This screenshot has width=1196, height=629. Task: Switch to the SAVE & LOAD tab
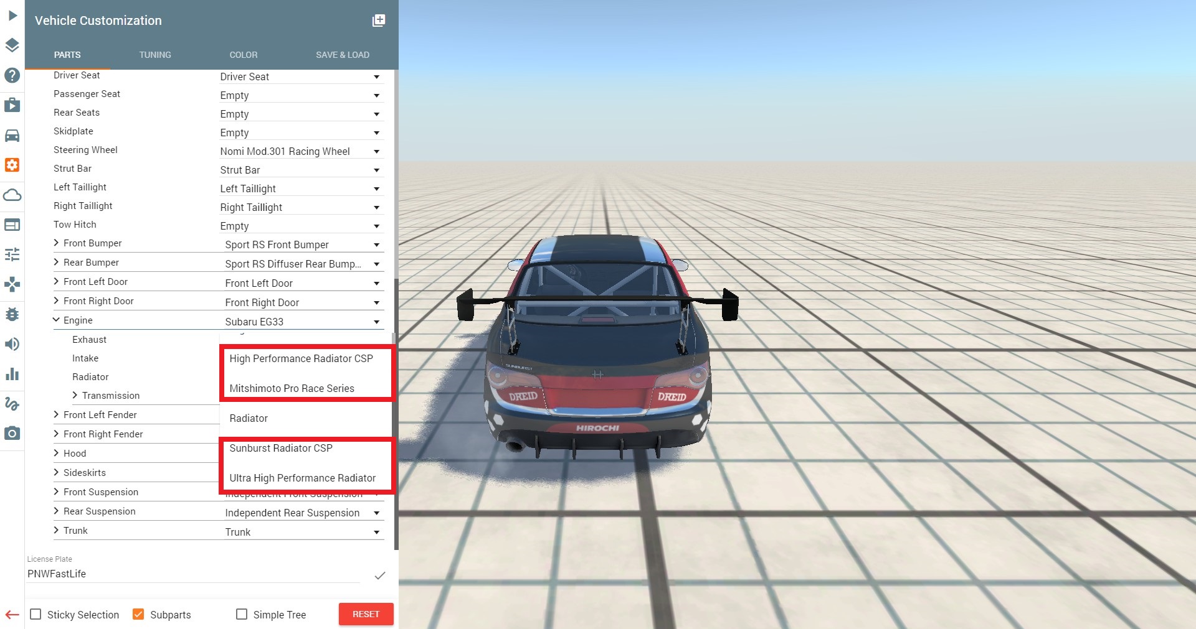tap(343, 55)
